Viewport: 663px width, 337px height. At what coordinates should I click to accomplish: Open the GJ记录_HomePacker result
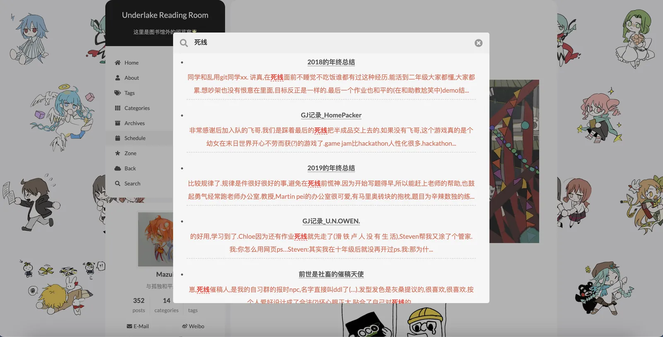pyautogui.click(x=331, y=115)
